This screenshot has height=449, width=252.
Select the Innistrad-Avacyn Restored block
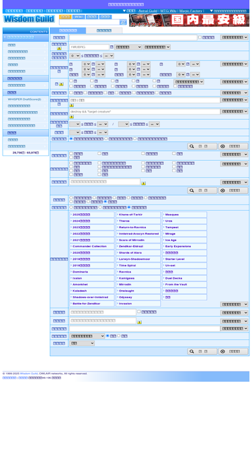pos(138,234)
